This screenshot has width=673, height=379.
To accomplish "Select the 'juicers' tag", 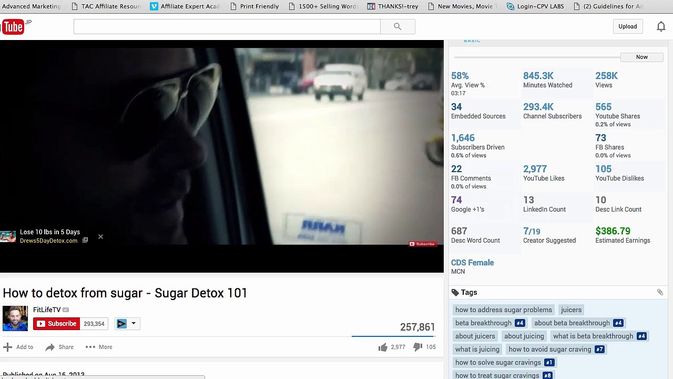I will 571,310.
